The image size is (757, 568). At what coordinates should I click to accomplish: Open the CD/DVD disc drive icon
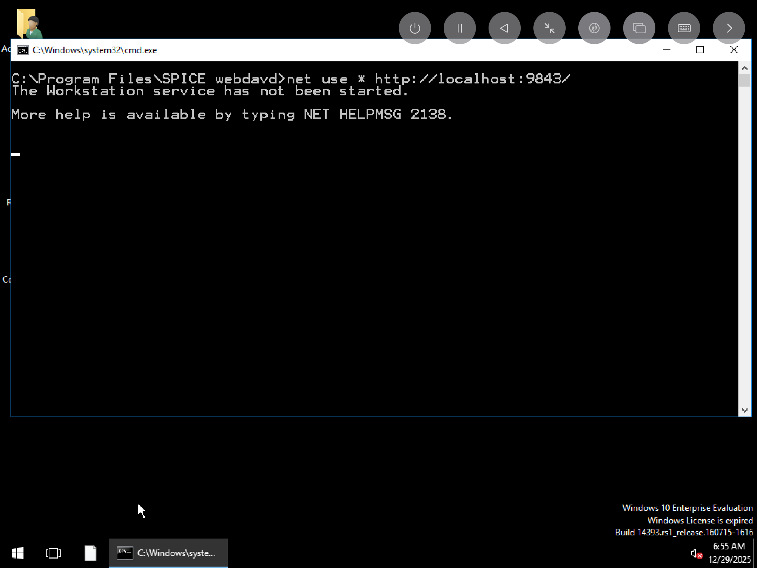tap(594, 28)
